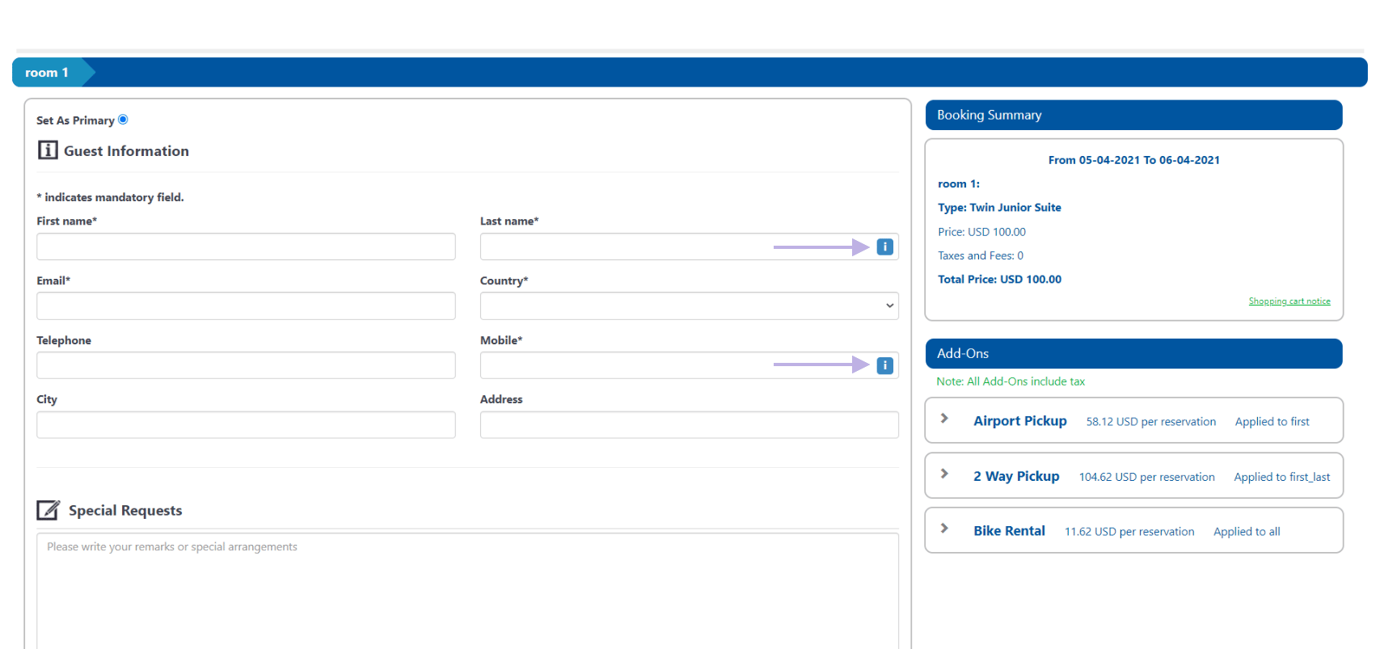Click the info icon in Mobile field
The width and height of the screenshot is (1380, 649).
(885, 365)
